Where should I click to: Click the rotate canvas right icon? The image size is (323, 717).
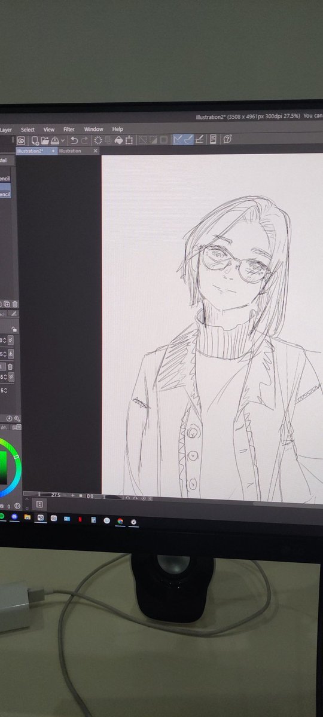(x=135, y=498)
